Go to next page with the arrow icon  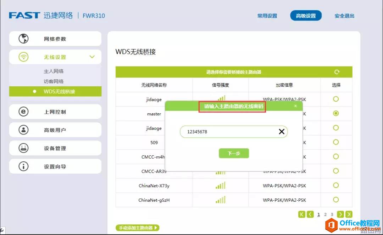click(x=340, y=214)
